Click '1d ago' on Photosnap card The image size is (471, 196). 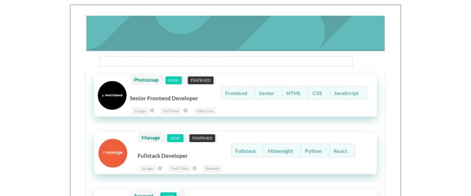[x=140, y=111]
